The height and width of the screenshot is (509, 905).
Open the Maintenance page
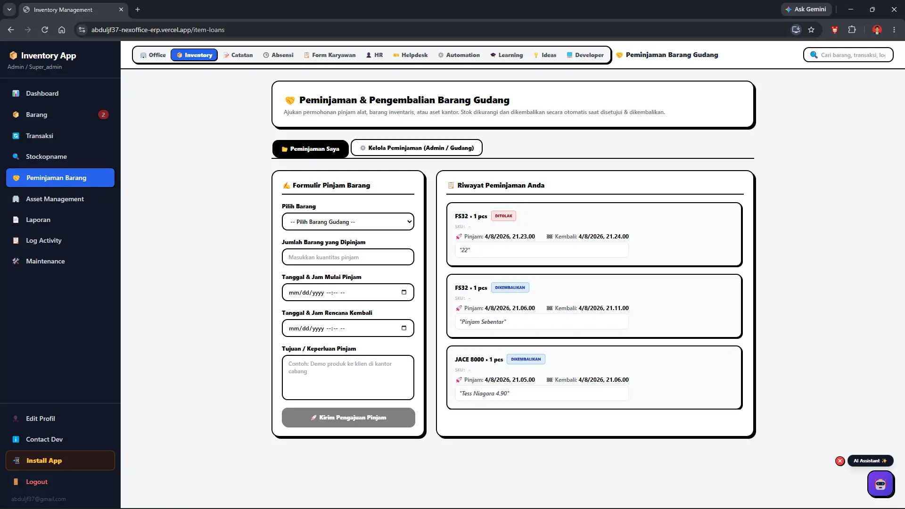click(60, 261)
